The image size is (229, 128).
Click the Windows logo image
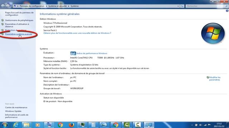pyautogui.click(x=213, y=33)
